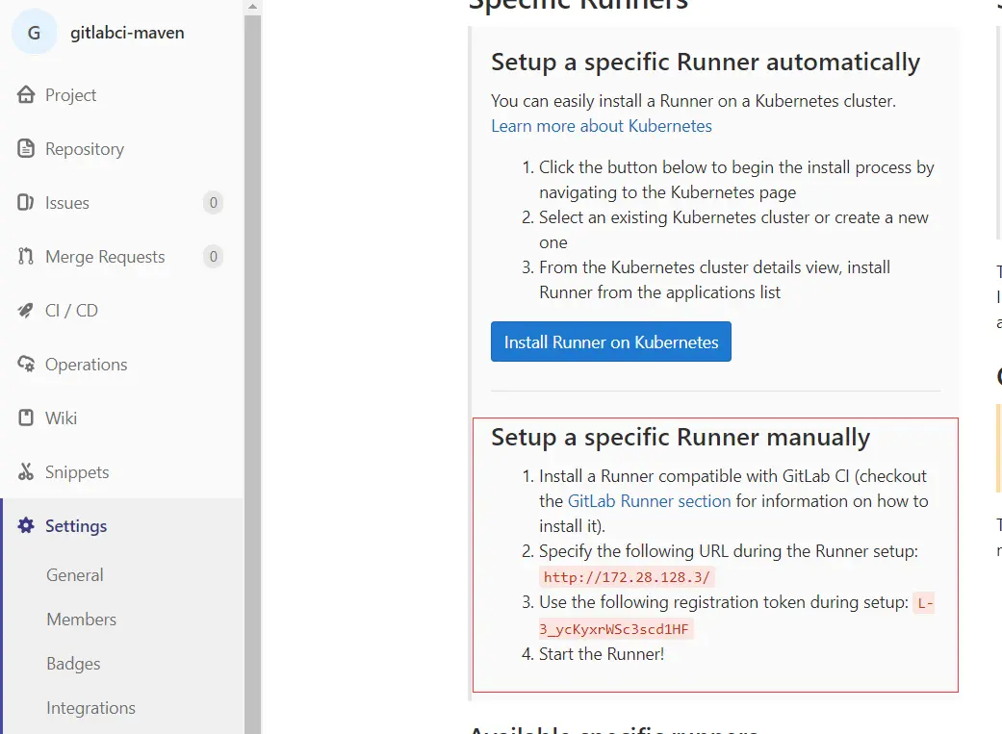
Task: Click the Operations cloud-gear icon
Action: click(26, 365)
